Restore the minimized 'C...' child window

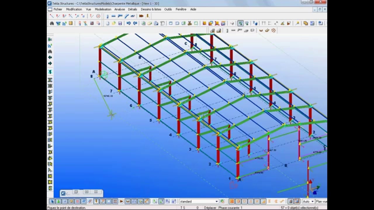point(76,192)
